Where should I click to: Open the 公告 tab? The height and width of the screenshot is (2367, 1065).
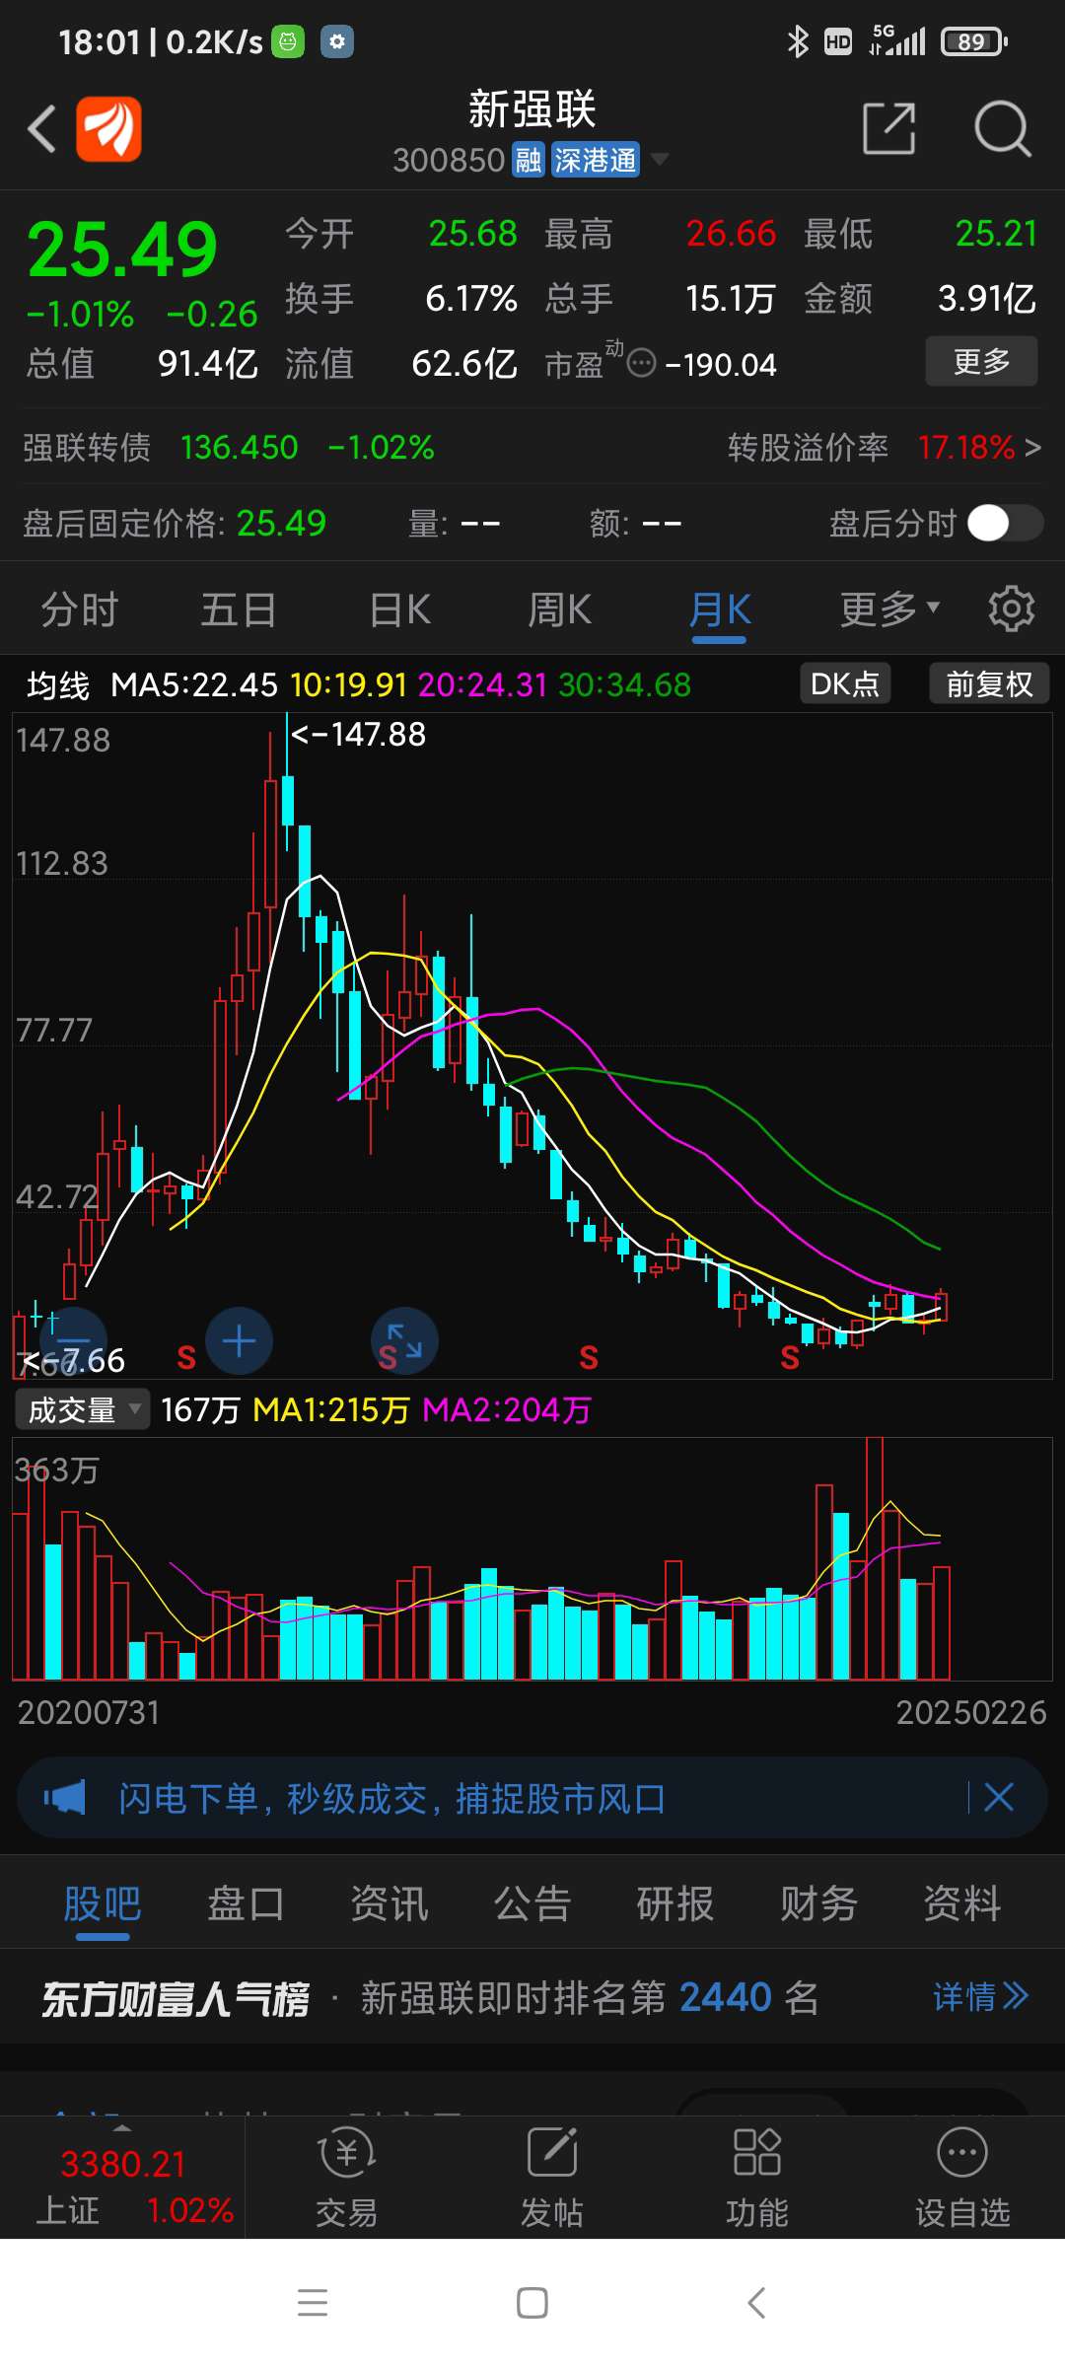click(x=532, y=1902)
